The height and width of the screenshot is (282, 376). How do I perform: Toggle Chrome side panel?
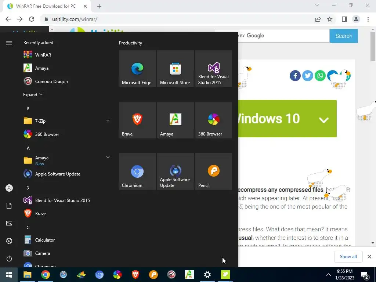point(344,19)
